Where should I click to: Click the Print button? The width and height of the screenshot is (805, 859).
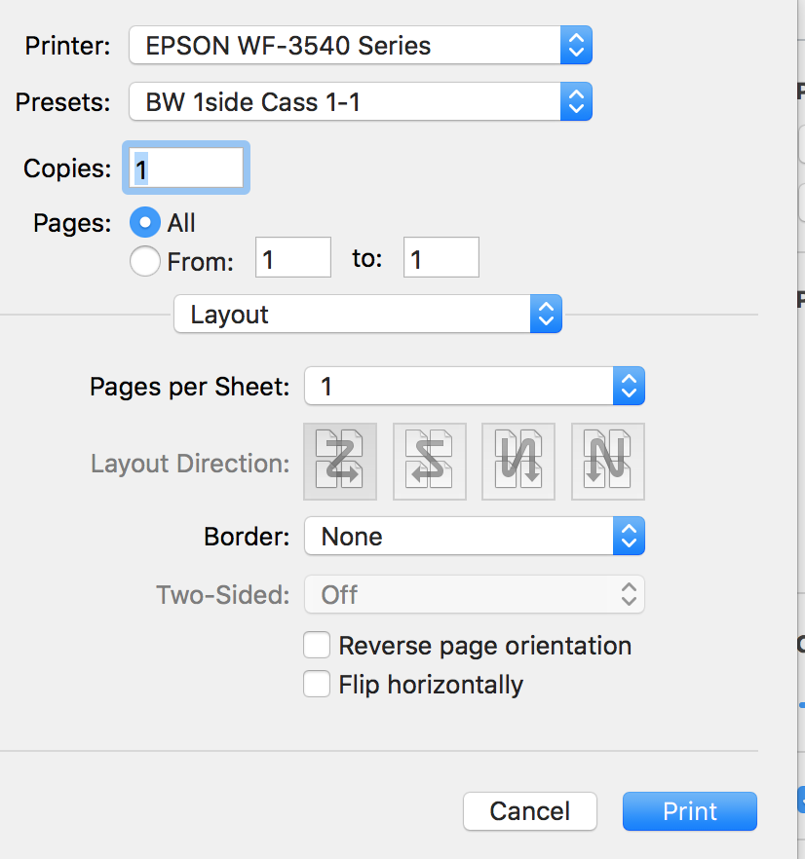689,810
